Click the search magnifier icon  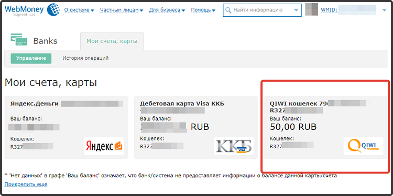[228, 10]
